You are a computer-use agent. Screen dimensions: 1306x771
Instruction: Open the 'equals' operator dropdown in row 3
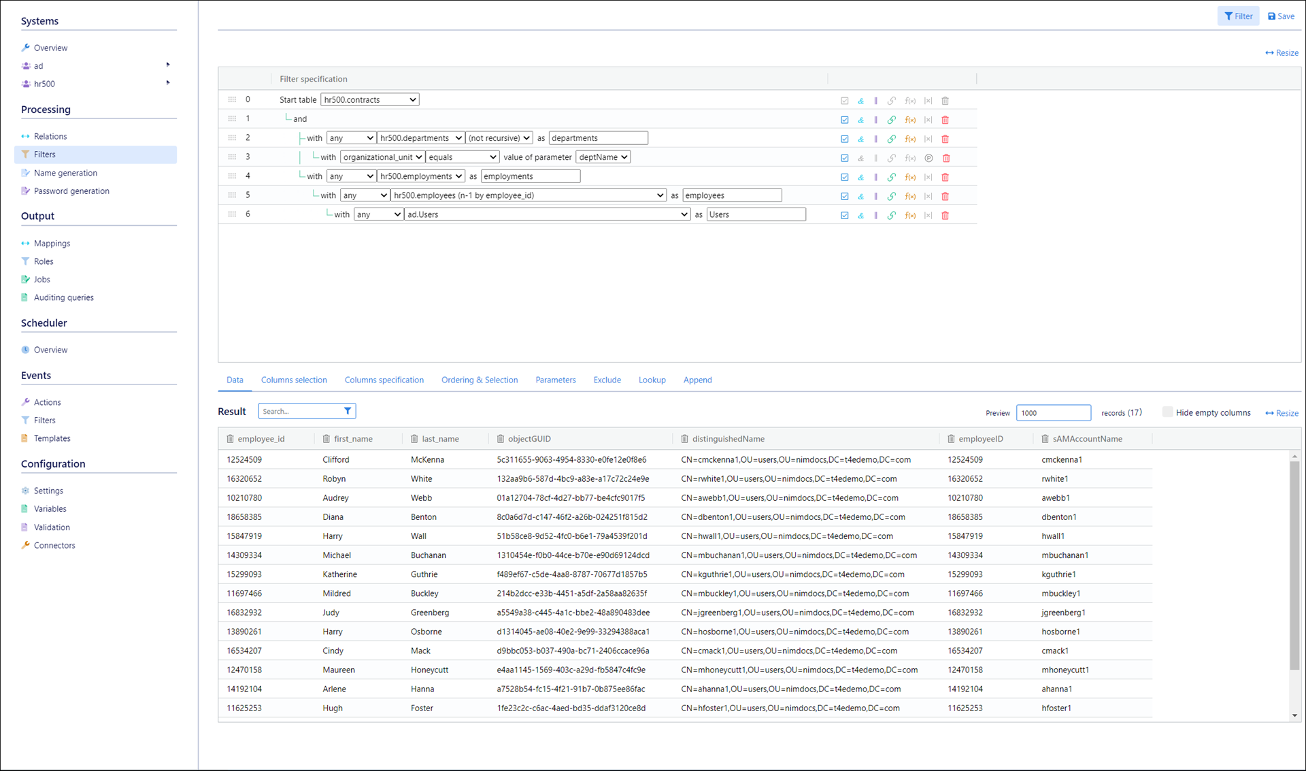pos(462,157)
